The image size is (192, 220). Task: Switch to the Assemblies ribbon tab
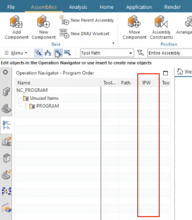click(44, 7)
